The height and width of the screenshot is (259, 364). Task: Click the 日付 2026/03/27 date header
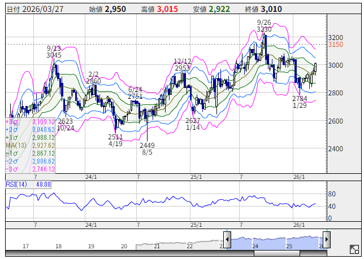tap(31, 9)
